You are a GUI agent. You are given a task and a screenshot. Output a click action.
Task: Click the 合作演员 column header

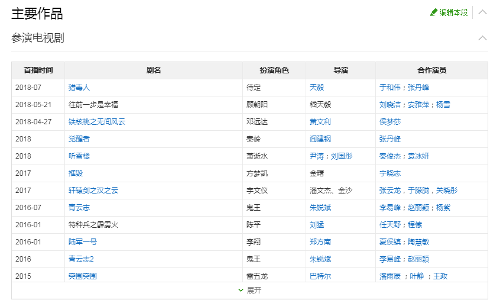coord(431,70)
